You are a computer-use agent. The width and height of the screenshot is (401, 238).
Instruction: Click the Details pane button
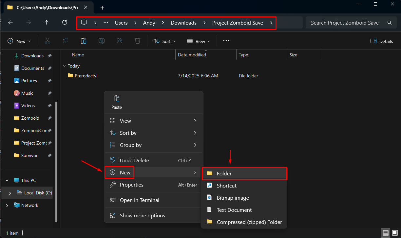click(381, 41)
